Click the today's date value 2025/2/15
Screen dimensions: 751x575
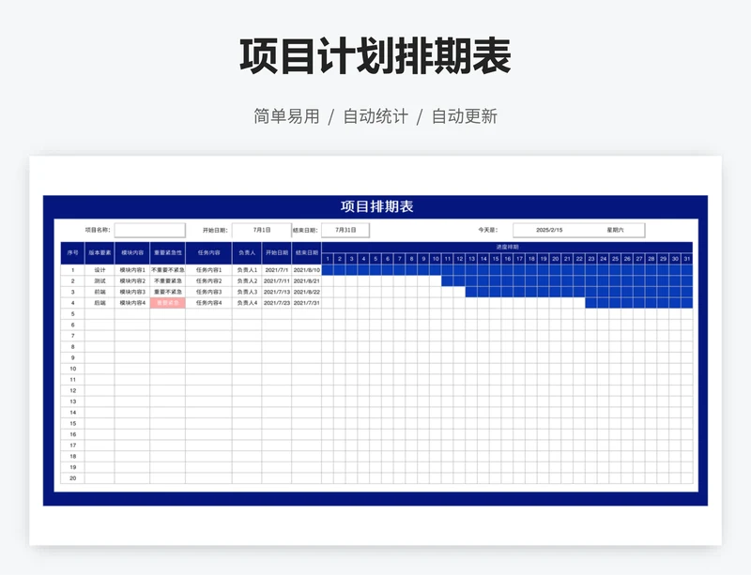click(549, 231)
